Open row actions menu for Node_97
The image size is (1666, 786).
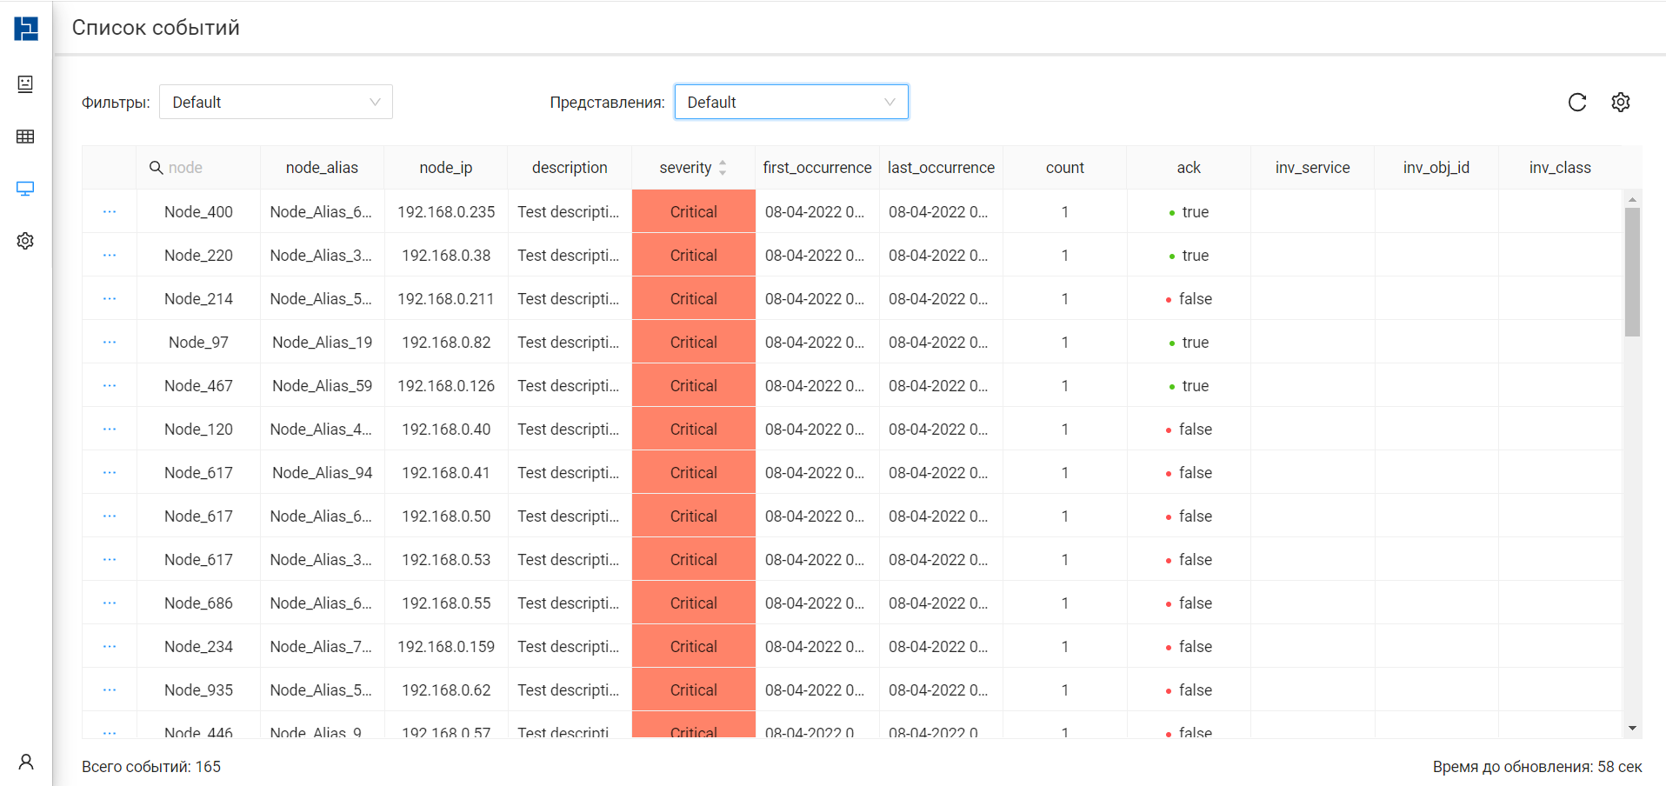pos(110,342)
